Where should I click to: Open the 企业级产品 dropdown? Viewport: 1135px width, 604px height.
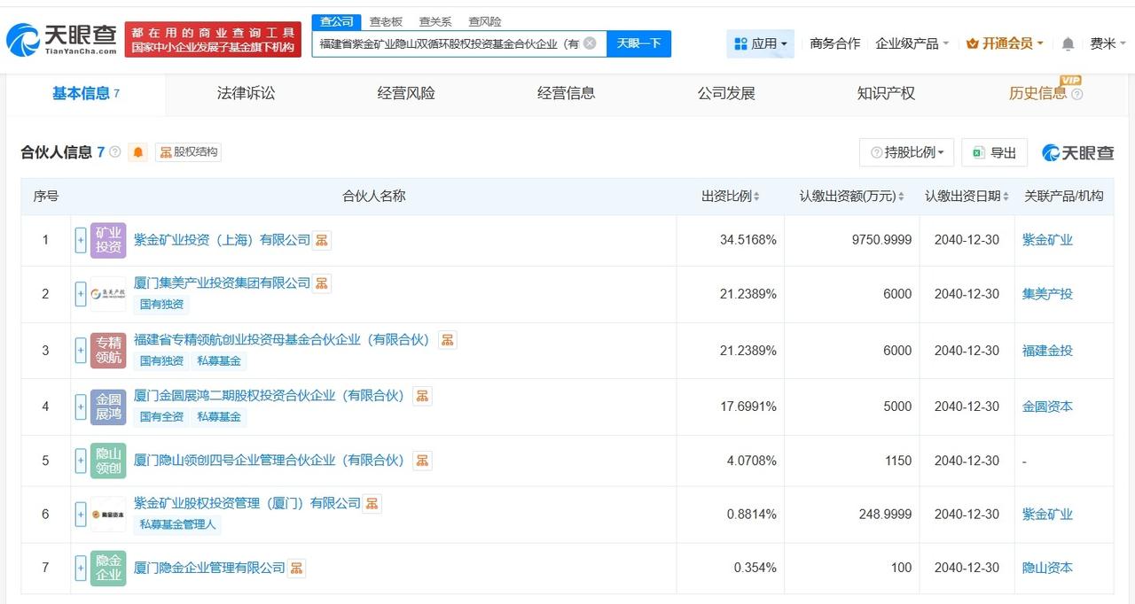(x=912, y=43)
